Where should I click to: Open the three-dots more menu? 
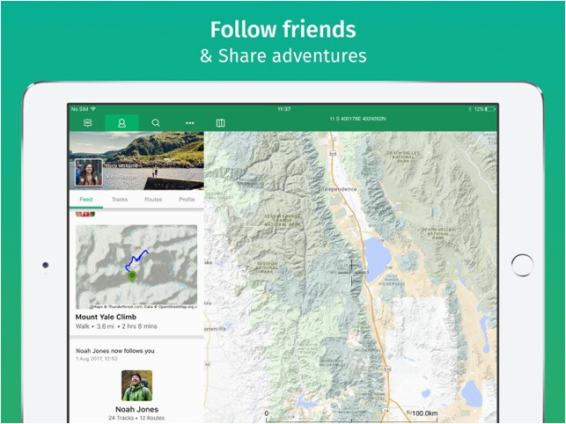pos(190,123)
